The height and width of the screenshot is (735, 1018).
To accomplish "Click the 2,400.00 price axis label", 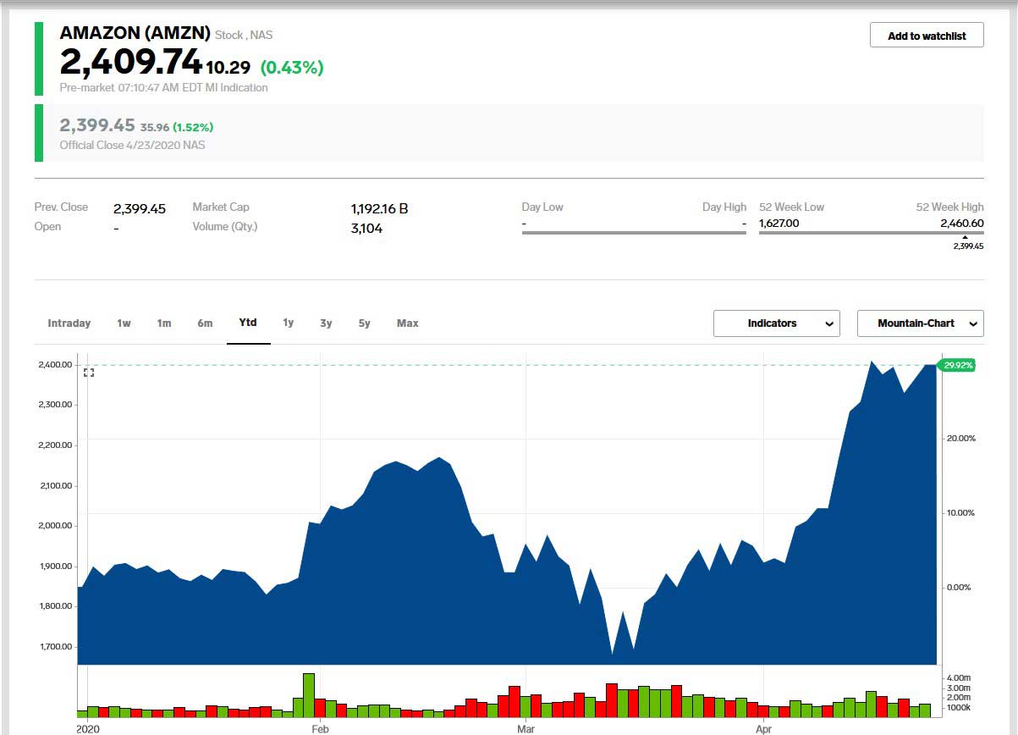I will 54,365.
